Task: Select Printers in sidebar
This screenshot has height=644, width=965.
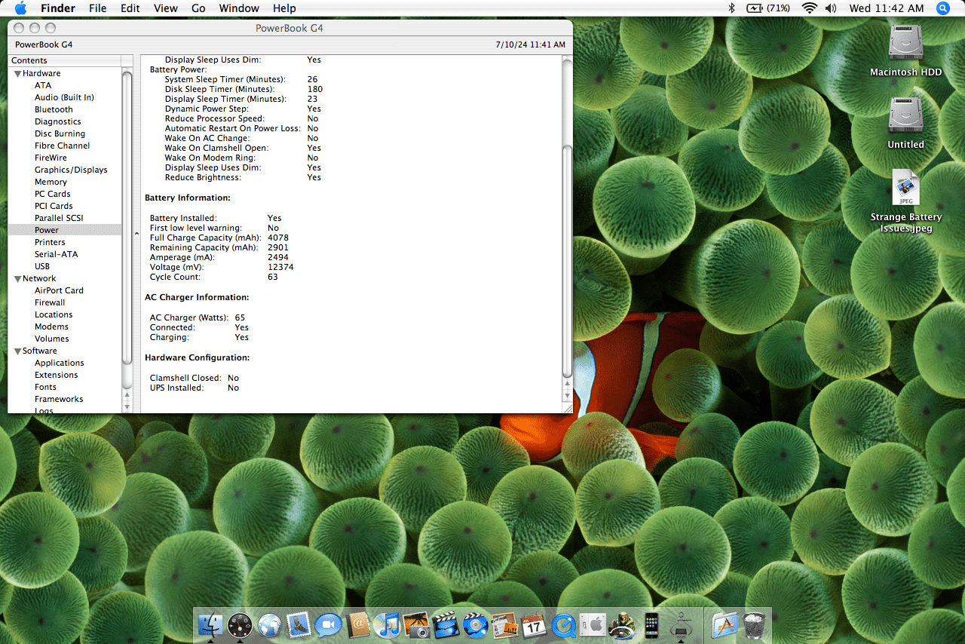Action: [x=50, y=242]
